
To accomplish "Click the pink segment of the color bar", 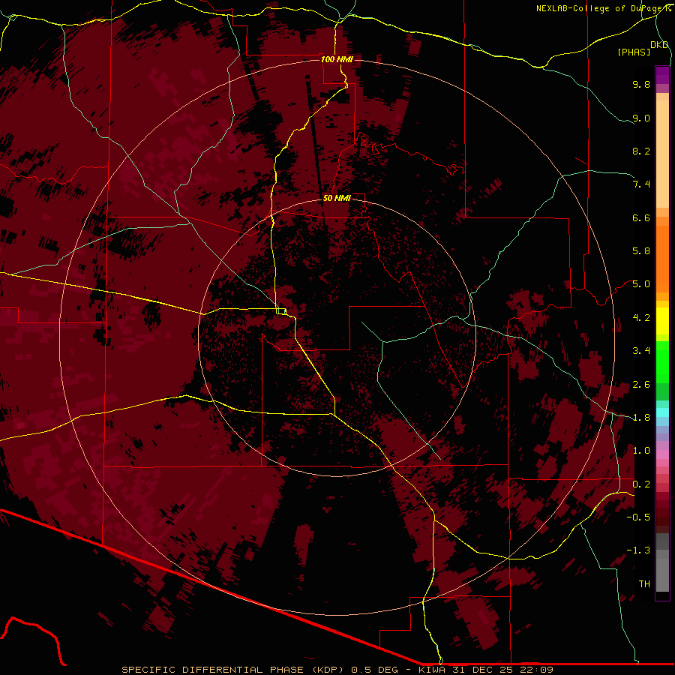I will [662, 454].
